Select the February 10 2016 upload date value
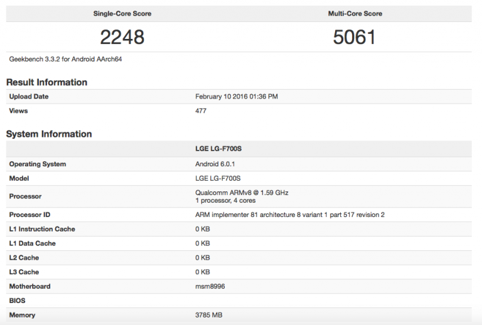The width and height of the screenshot is (482, 325). click(x=237, y=97)
